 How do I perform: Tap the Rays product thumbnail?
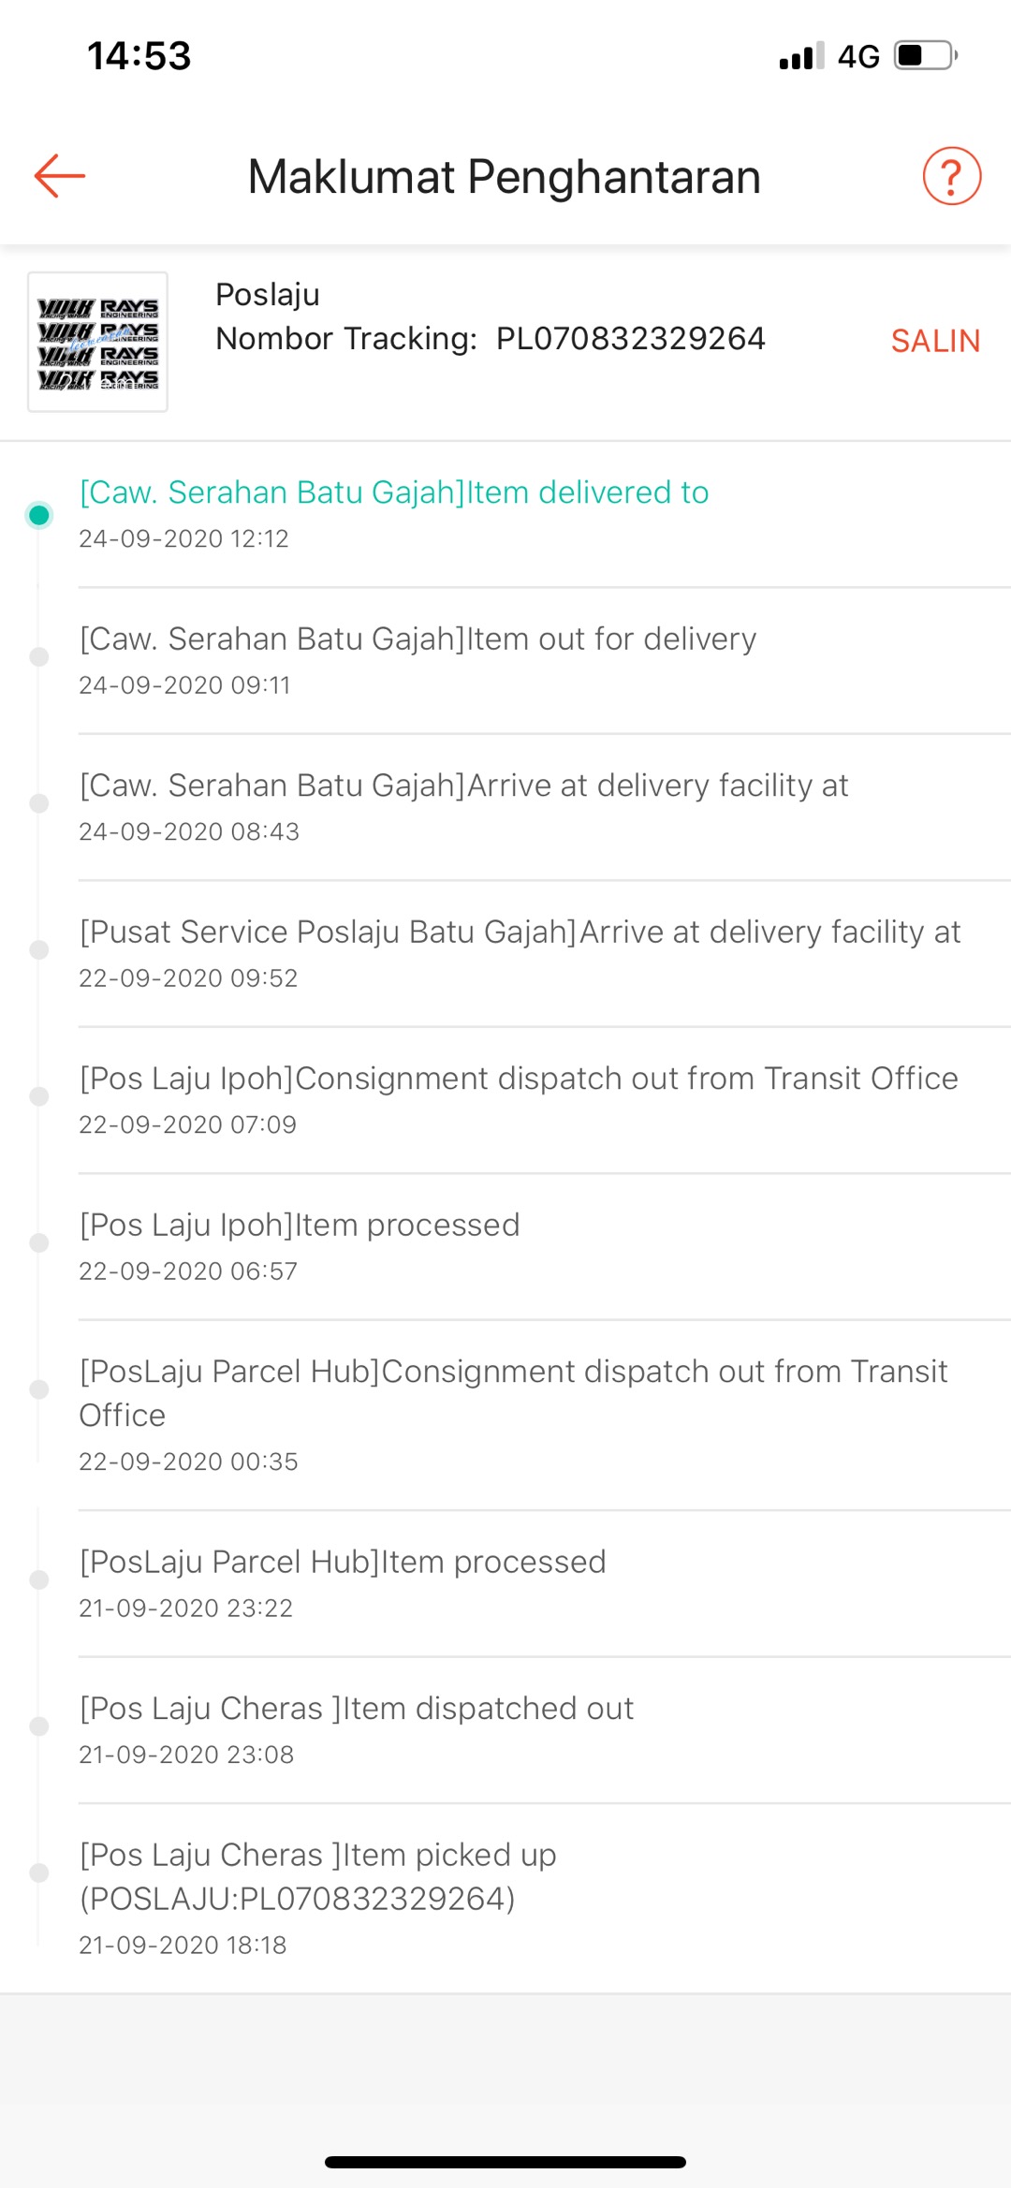[98, 342]
